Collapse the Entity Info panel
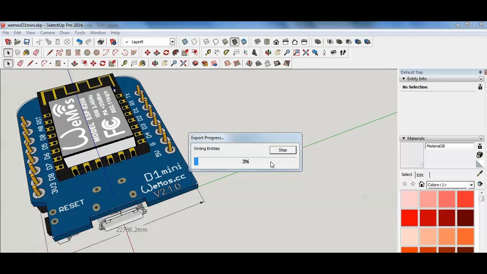This screenshot has height=274, width=487. point(403,79)
